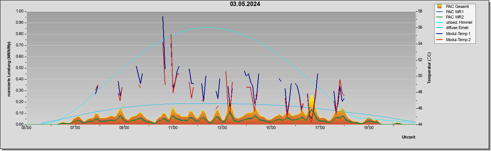The width and height of the screenshot is (491, 151).
Task: Click the PAC Gesamt legend color swatch
Action: 439,6
